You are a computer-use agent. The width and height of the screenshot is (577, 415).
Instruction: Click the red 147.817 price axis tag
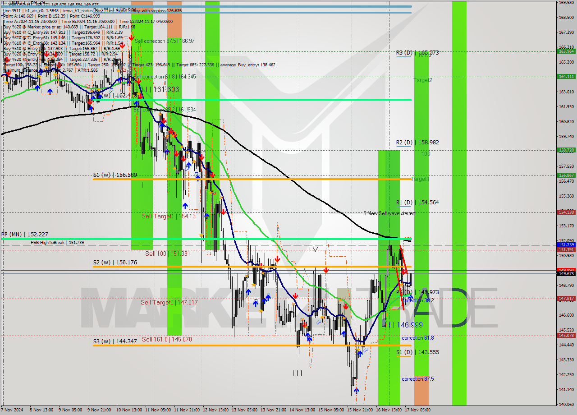(566, 299)
